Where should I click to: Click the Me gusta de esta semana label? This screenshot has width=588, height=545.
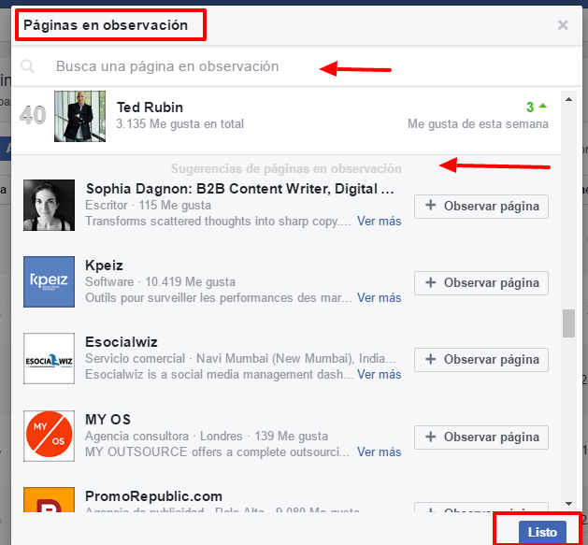pyautogui.click(x=478, y=123)
